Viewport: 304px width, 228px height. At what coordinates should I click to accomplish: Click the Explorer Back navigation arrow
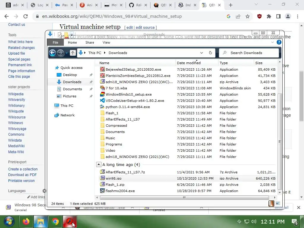(52, 53)
